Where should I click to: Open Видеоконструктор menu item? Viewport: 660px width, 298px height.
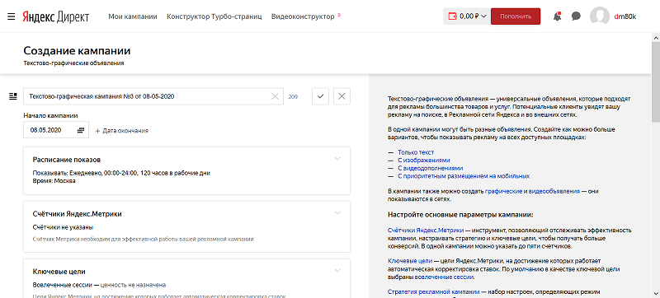(x=303, y=16)
